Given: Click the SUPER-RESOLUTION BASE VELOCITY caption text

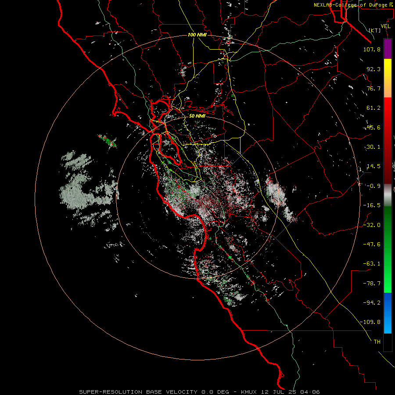Looking at the screenshot, I should [x=138, y=392].
